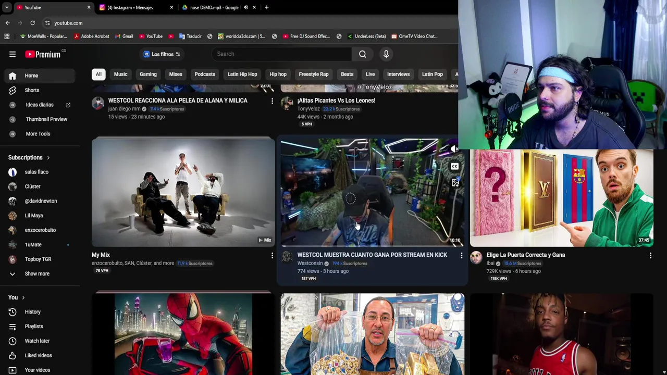Go to Home in the sidebar

40,76
